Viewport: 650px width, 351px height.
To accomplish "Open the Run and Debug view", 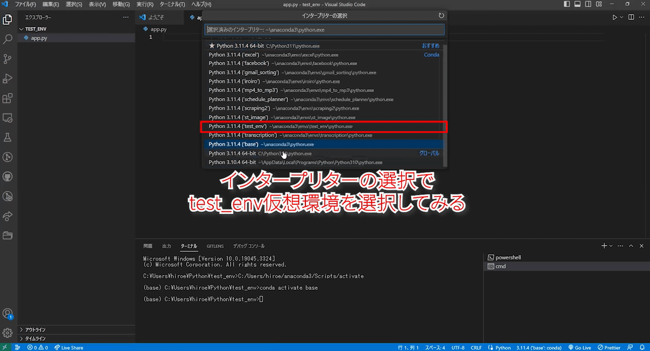I will [8, 79].
